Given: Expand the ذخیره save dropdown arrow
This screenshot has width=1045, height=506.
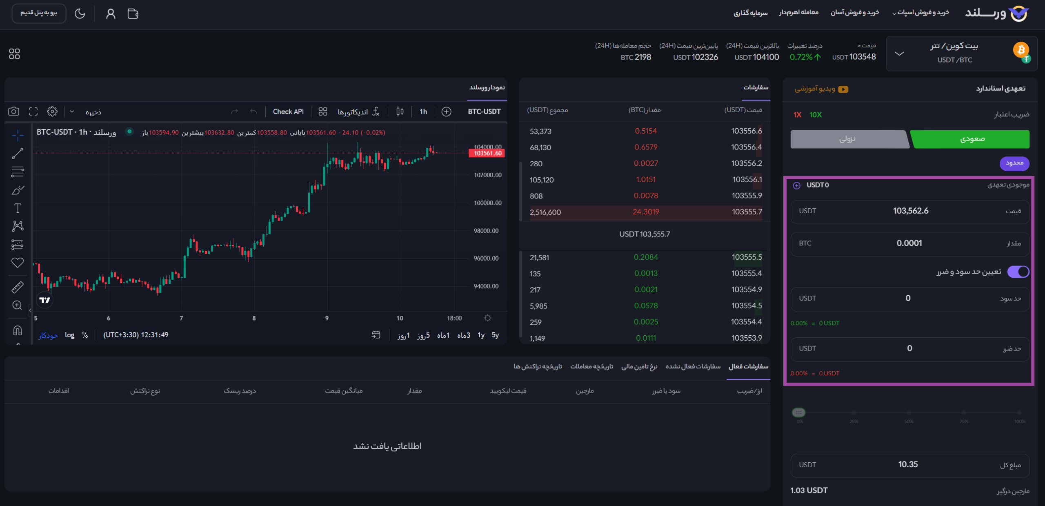Looking at the screenshot, I should (72, 111).
